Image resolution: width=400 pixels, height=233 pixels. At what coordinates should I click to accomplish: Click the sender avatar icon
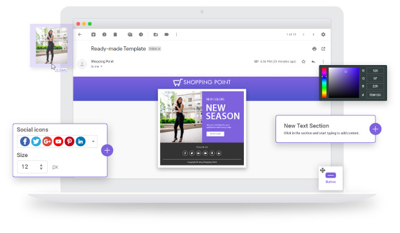pyautogui.click(x=82, y=64)
